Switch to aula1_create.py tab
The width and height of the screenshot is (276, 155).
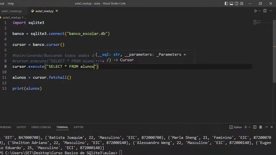coord(12,11)
